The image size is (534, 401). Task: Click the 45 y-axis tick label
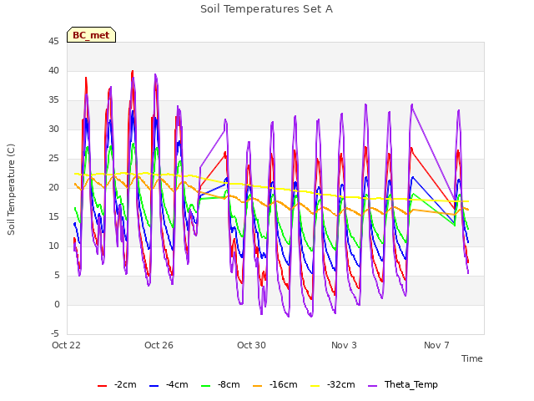[x=53, y=42]
